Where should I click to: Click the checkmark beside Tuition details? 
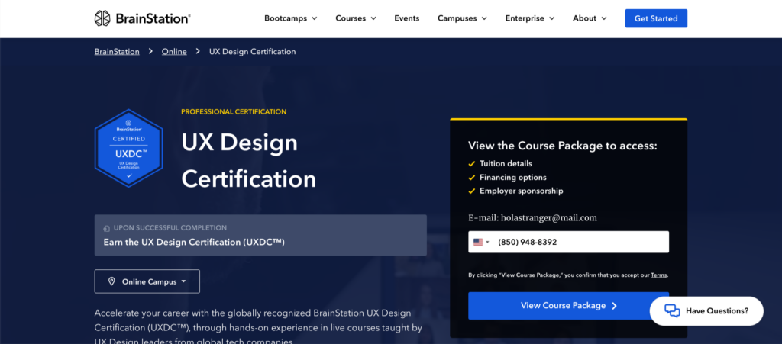point(472,163)
